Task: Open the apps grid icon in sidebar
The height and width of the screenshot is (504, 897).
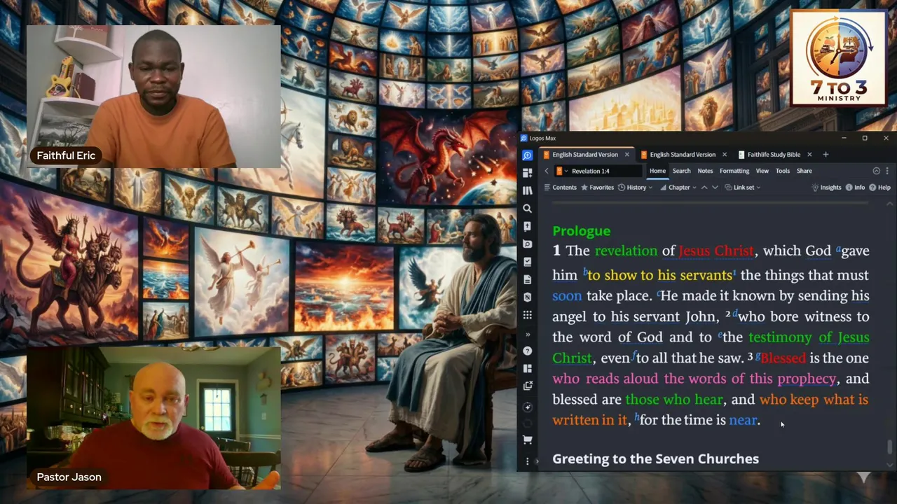Action: click(x=528, y=315)
